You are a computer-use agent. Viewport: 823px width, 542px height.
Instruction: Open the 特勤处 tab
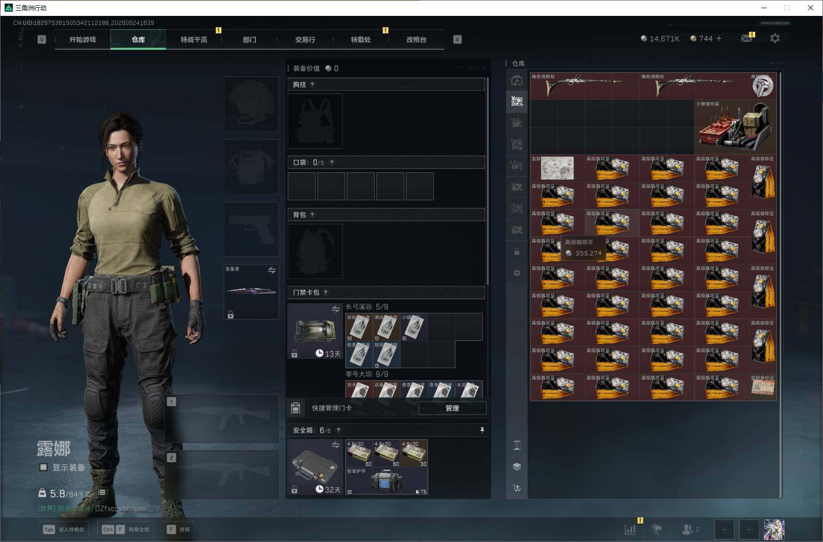point(361,40)
